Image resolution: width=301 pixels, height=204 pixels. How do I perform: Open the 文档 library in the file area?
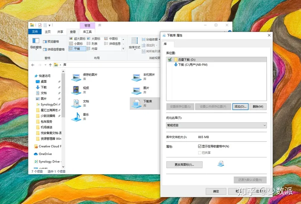click(x=80, y=103)
